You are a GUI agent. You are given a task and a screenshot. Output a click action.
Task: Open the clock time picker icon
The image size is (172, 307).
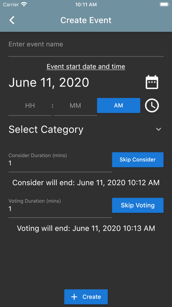152,105
